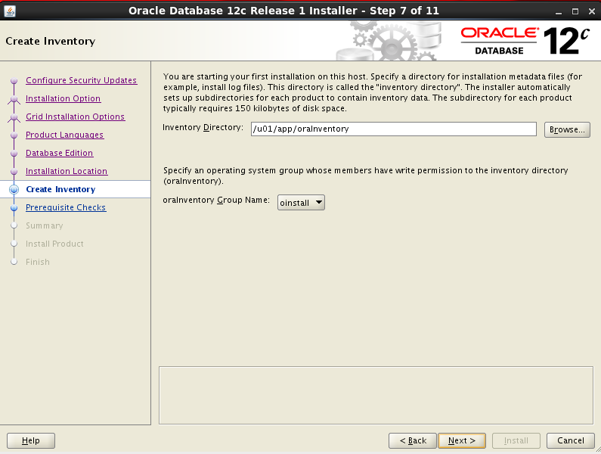Click the empty message panel at bottom
Viewport: 601px width, 454px height.
(x=376, y=395)
